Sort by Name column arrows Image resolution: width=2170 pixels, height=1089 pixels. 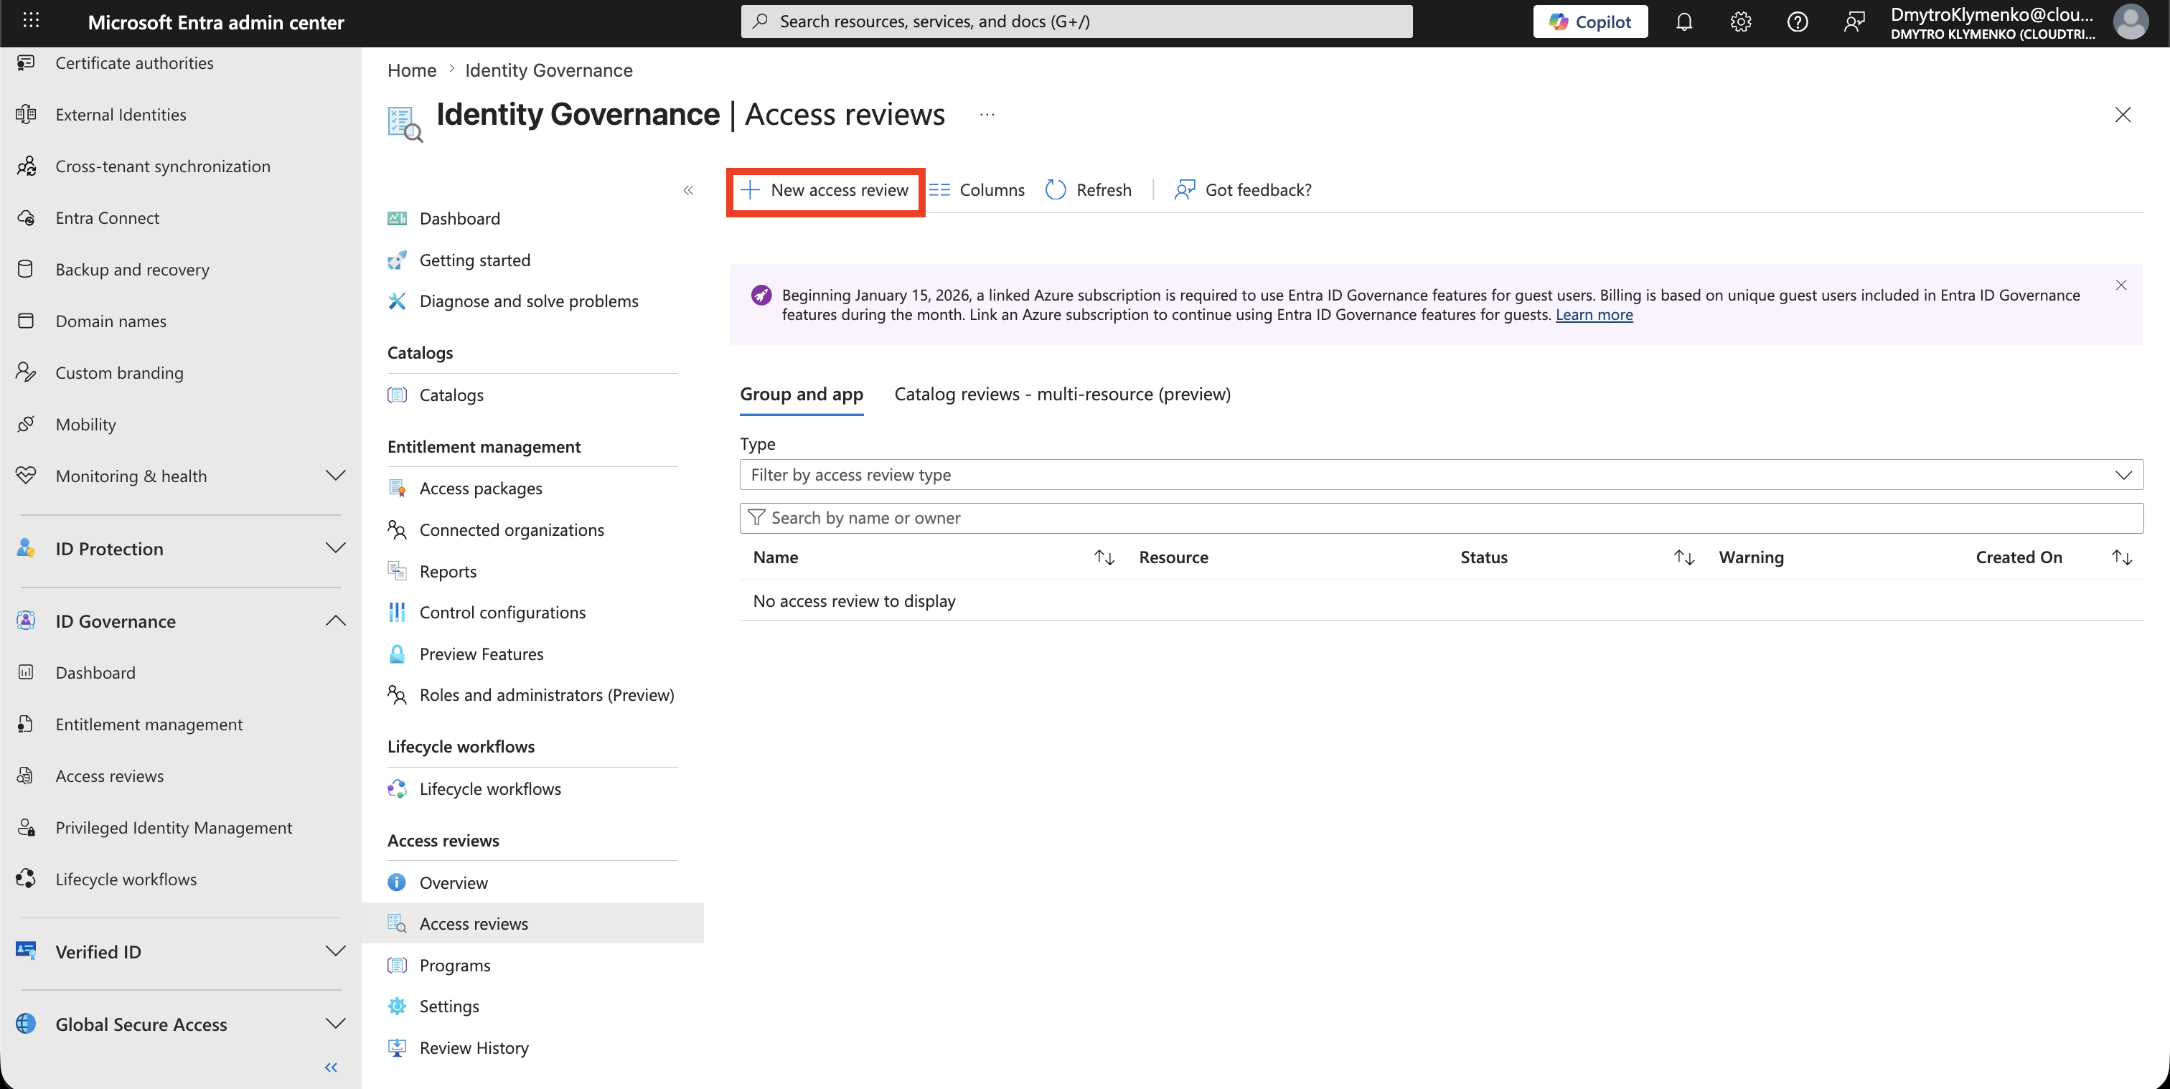tap(1104, 557)
